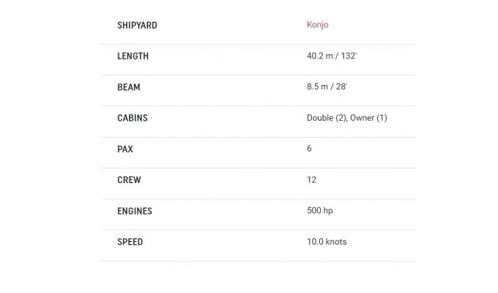Select the LENGTH label
Image resolution: width=498 pixels, height=293 pixels.
click(x=133, y=56)
